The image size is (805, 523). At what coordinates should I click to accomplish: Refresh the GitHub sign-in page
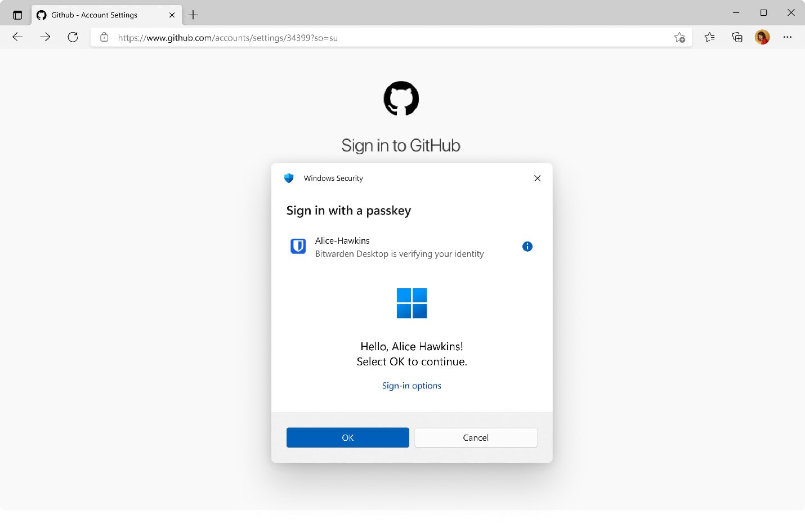[x=73, y=37]
